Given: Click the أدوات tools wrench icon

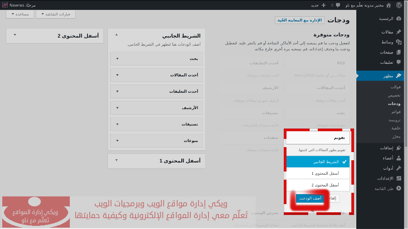Looking at the screenshot, I should 398,168.
